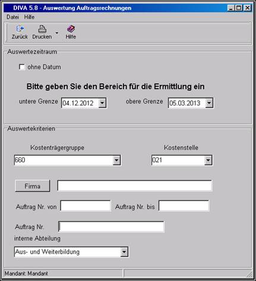
Task: Open the untere Grenze date dropdown
Action: (102, 103)
